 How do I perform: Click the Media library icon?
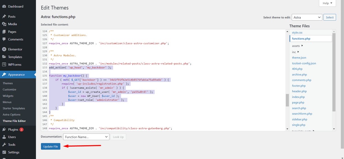[4, 24]
